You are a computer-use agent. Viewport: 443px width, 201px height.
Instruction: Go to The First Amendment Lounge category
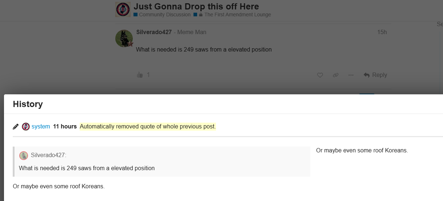point(238,15)
